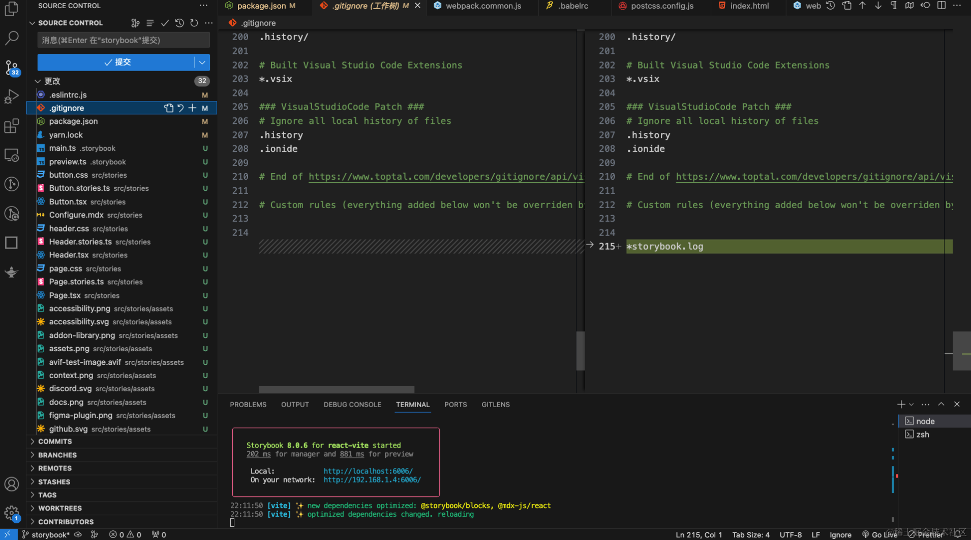Click storybook* branch in status bar
Image resolution: width=971 pixels, height=540 pixels.
(x=46, y=534)
